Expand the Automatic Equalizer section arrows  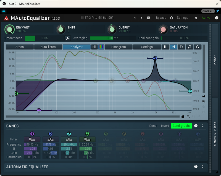pos(203,167)
